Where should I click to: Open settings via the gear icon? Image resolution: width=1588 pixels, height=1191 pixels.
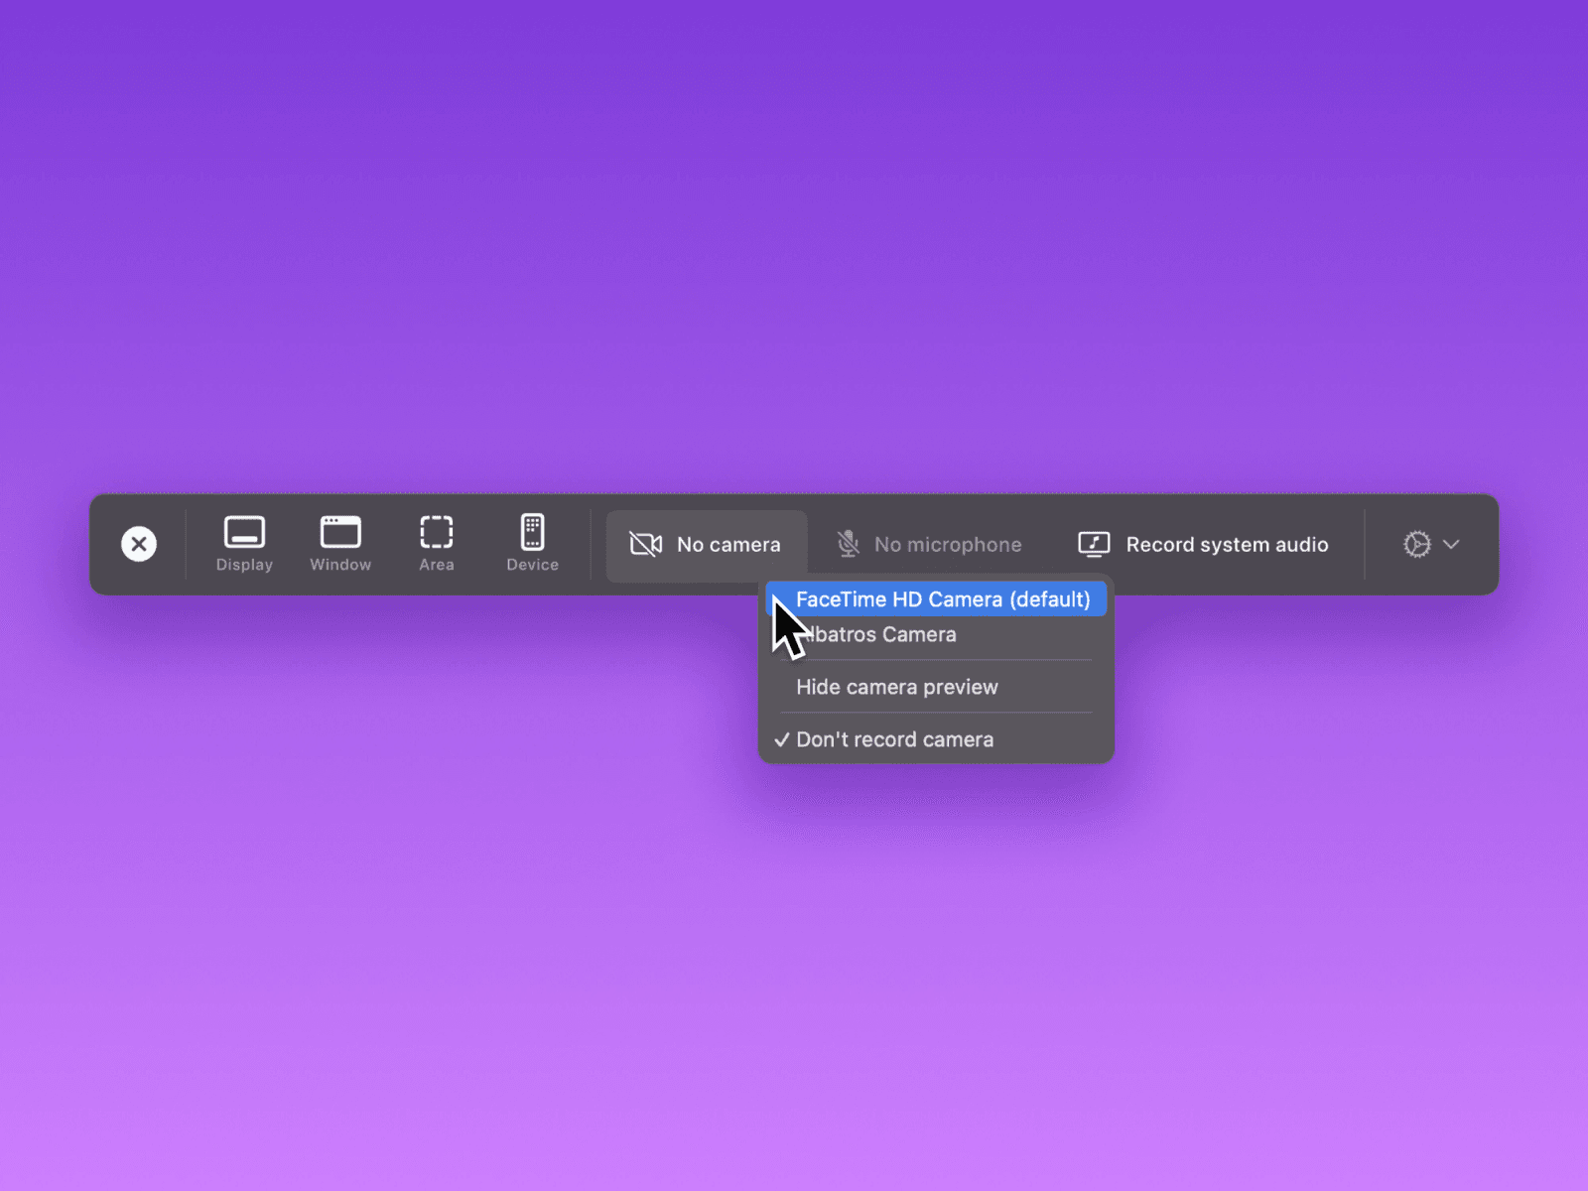click(1416, 544)
